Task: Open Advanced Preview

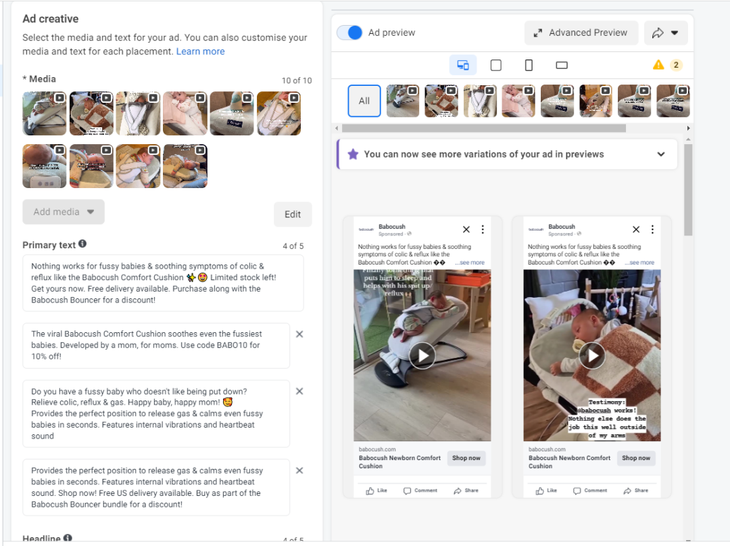Action: tap(581, 32)
